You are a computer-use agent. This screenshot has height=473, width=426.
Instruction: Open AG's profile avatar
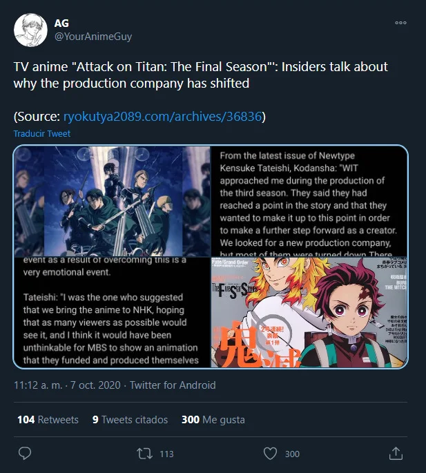[30, 30]
